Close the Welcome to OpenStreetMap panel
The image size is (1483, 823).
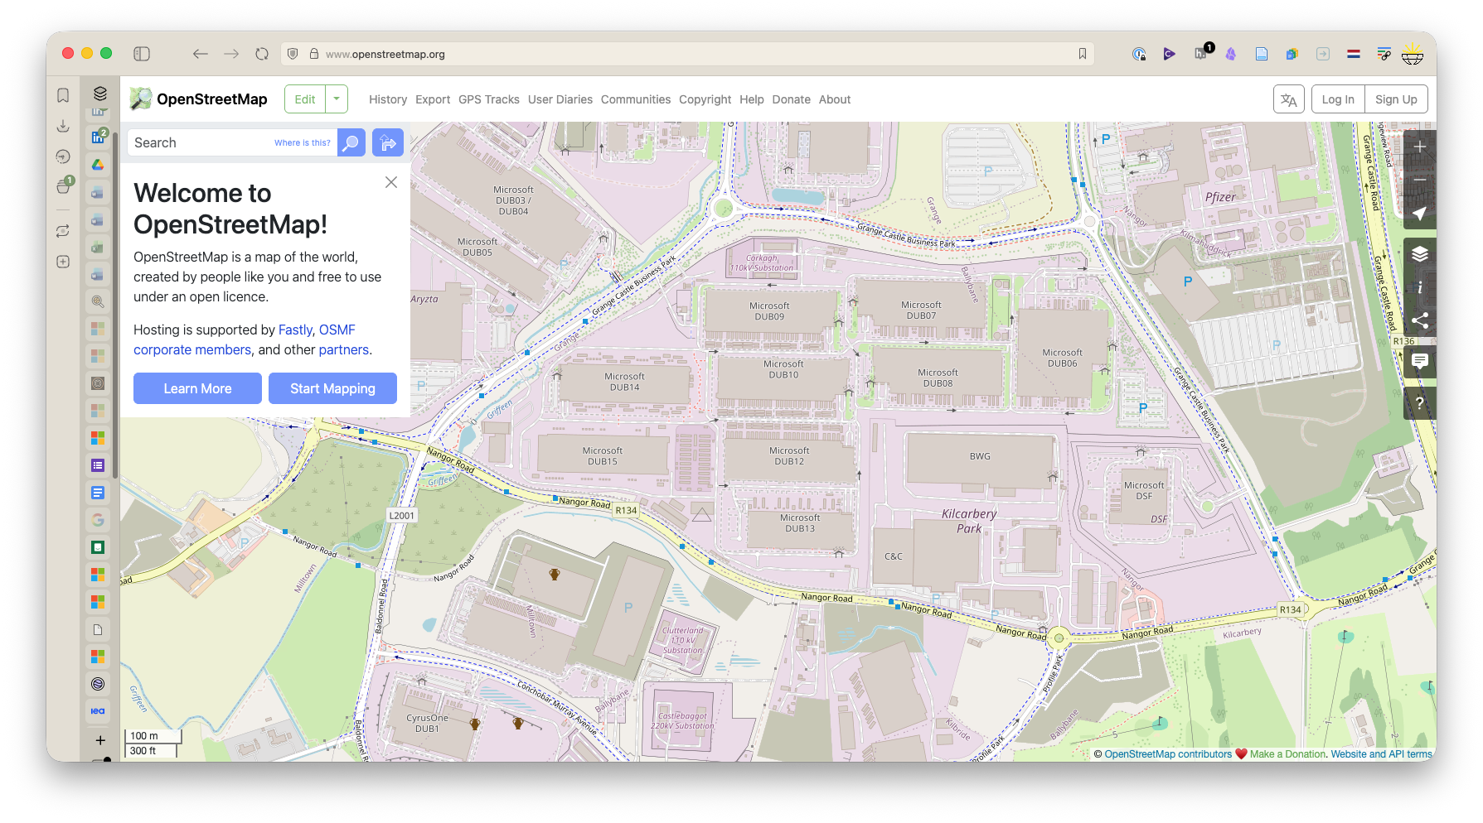[391, 182]
